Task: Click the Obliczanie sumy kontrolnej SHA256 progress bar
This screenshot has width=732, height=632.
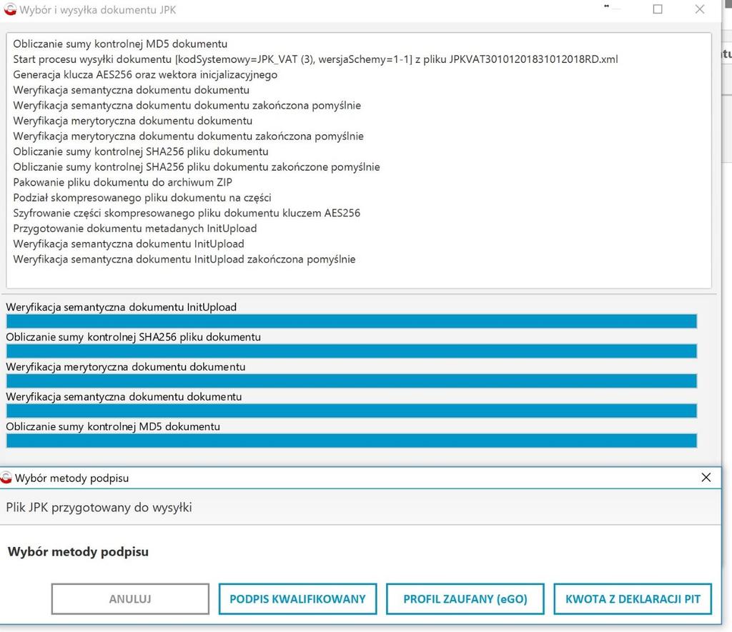Action: (x=352, y=351)
